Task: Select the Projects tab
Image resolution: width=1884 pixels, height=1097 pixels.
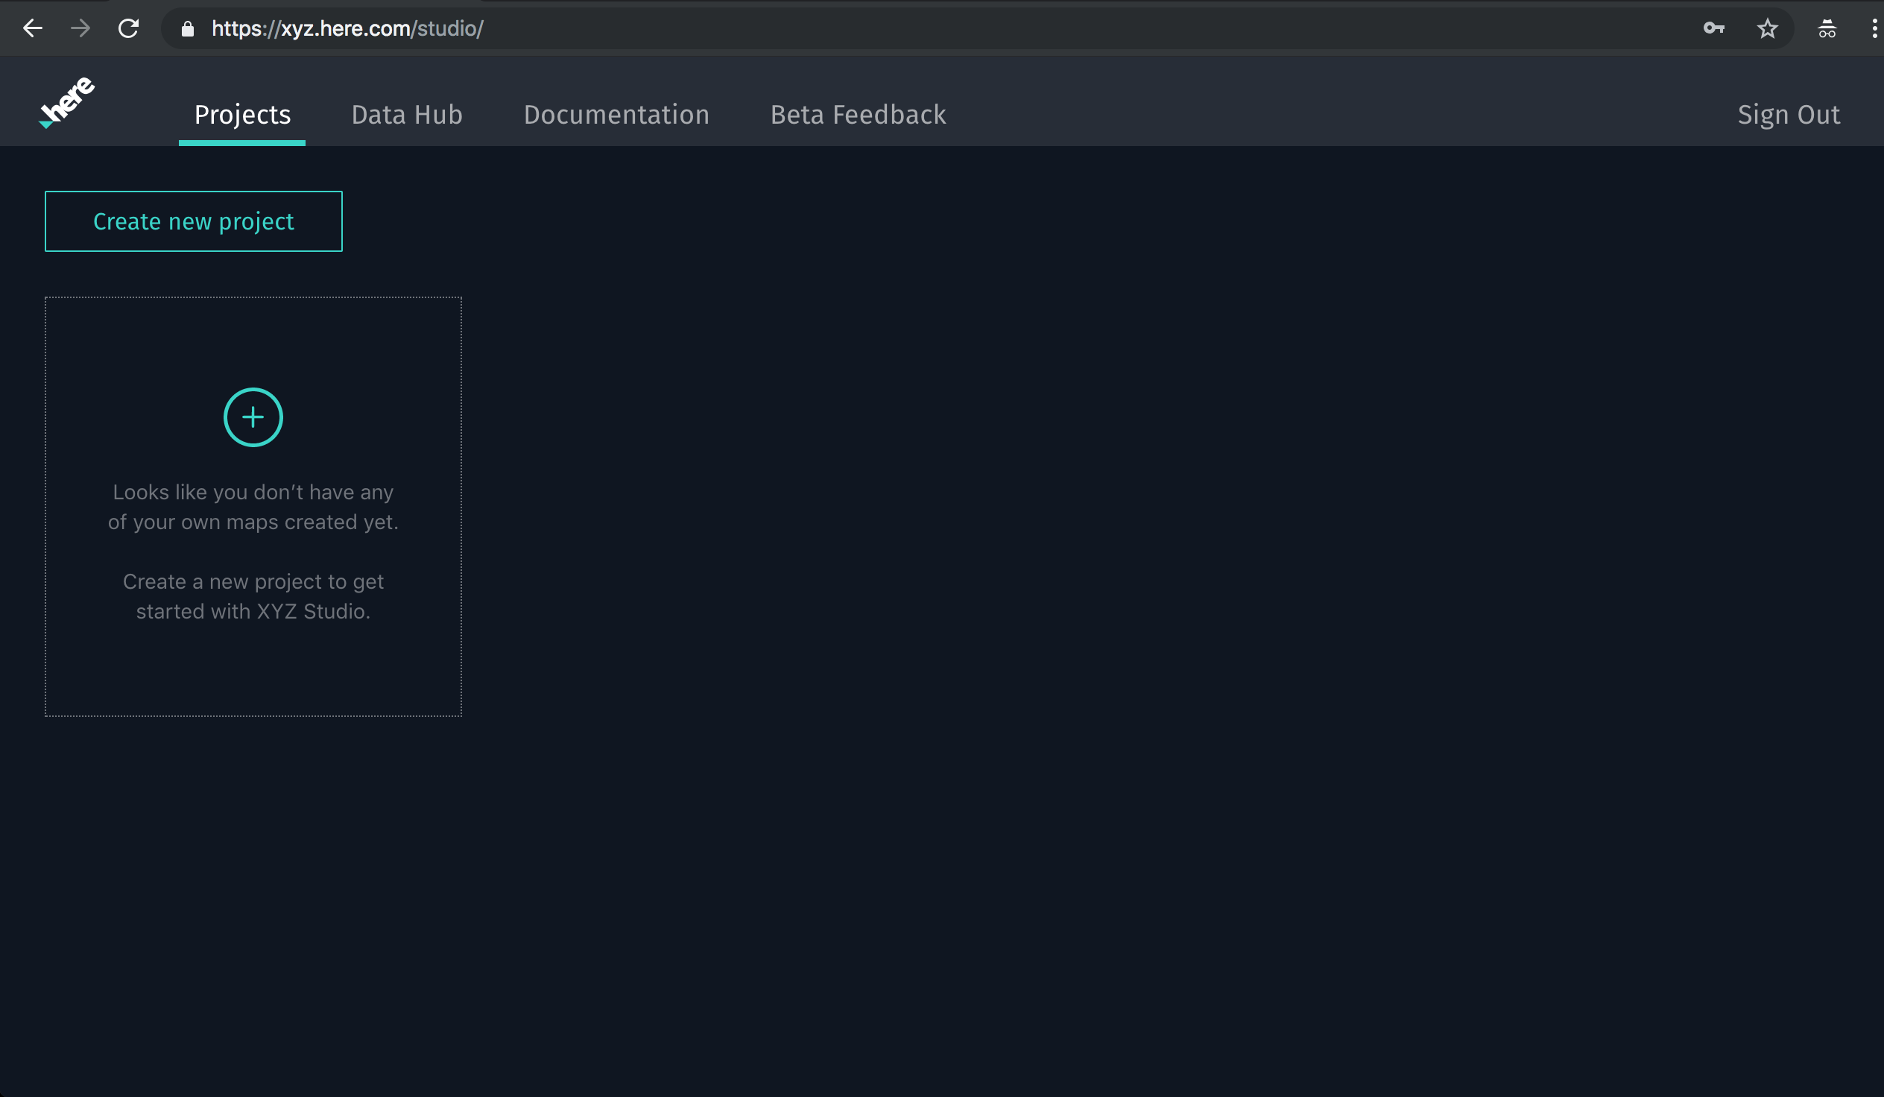Action: pos(242,115)
